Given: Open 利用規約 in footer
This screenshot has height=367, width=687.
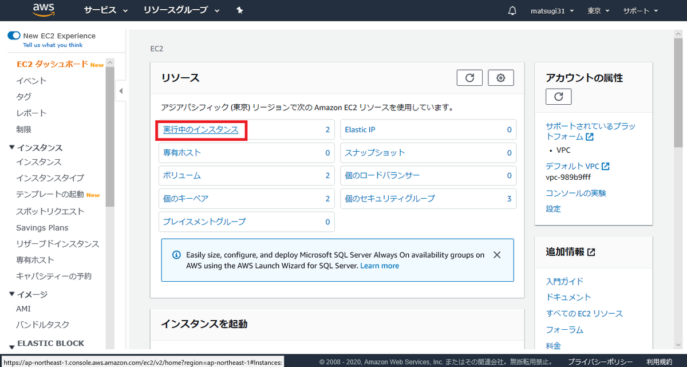Looking at the screenshot, I should (x=659, y=362).
